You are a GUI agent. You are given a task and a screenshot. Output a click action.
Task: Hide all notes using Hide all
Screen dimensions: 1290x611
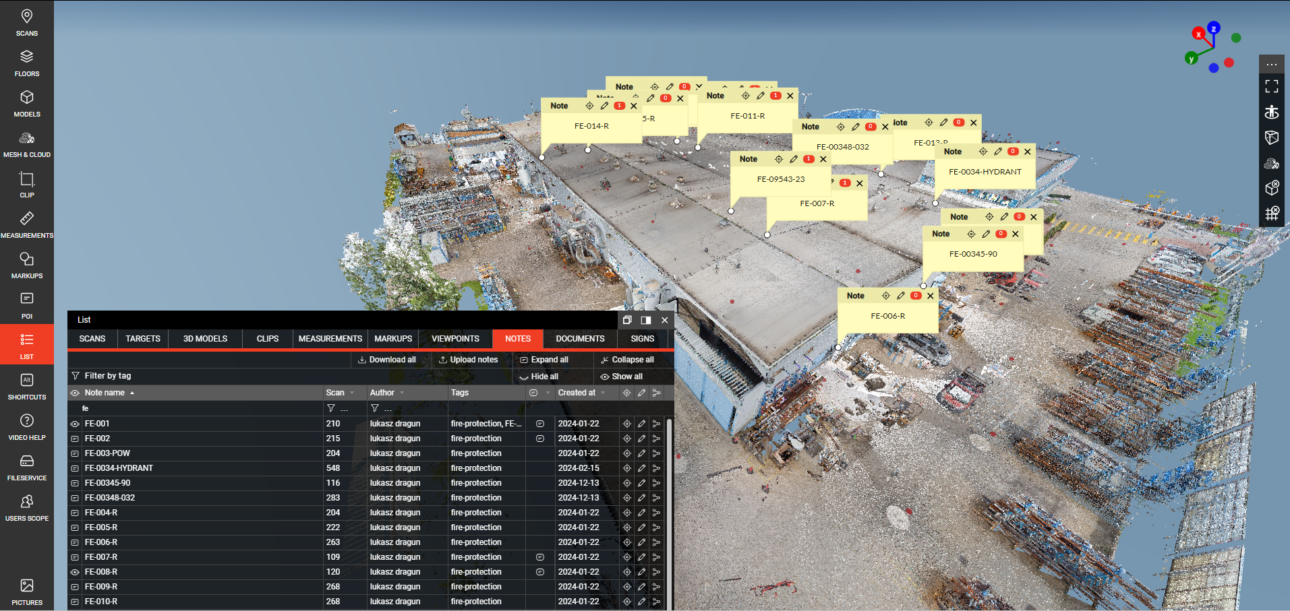[x=538, y=376]
